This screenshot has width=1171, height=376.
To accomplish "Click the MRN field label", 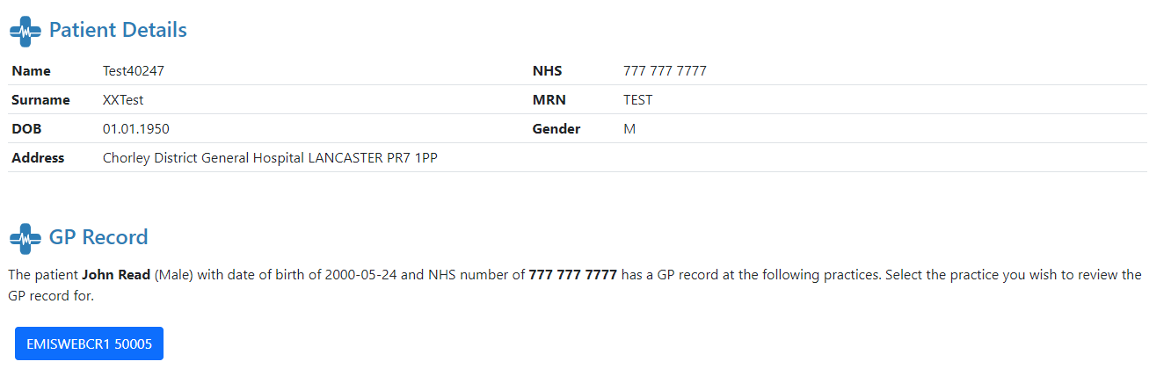I will (548, 100).
